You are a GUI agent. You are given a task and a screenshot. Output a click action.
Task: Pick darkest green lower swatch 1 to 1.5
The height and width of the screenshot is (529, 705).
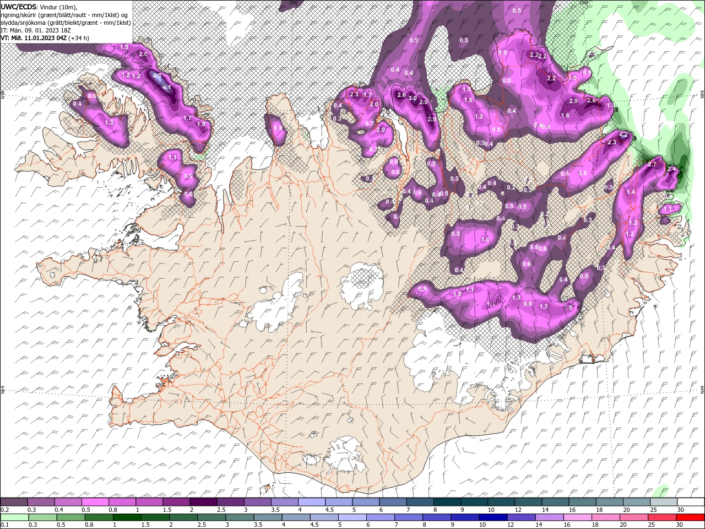(127, 517)
